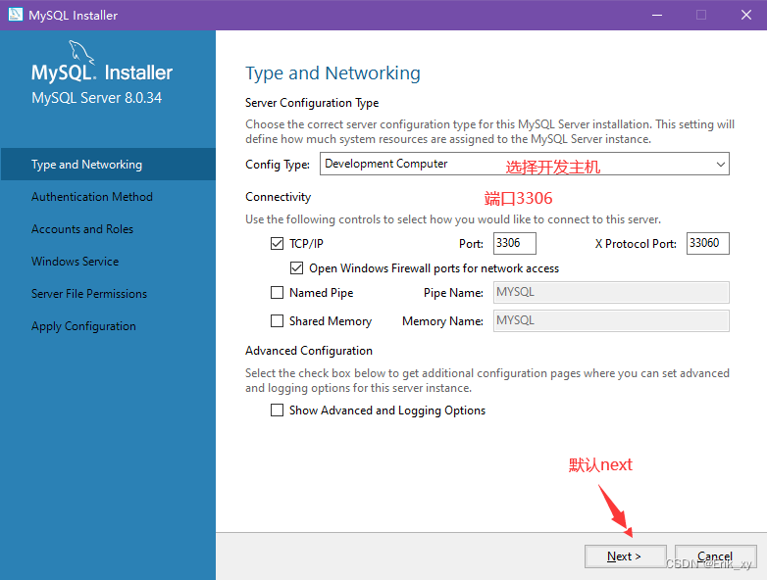Click the Config Type label
The image size is (767, 580).
tap(278, 165)
